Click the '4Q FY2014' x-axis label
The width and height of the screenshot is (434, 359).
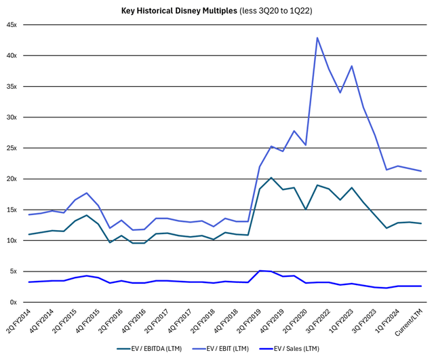(x=41, y=321)
